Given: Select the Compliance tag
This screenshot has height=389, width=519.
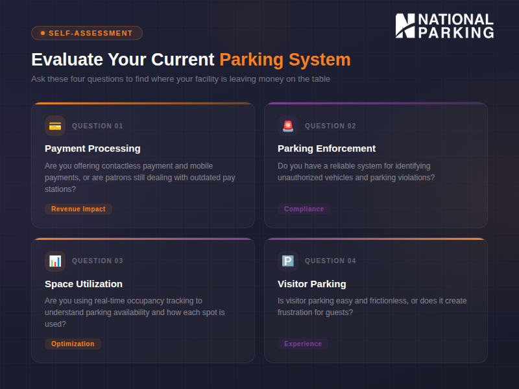Looking at the screenshot, I should 304,209.
